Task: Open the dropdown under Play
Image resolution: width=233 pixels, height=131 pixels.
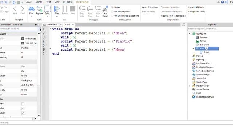Action: 57,17
